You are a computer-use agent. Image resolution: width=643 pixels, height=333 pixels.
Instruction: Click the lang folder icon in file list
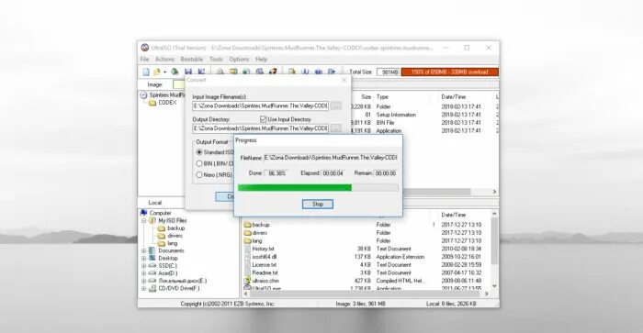[x=247, y=241]
